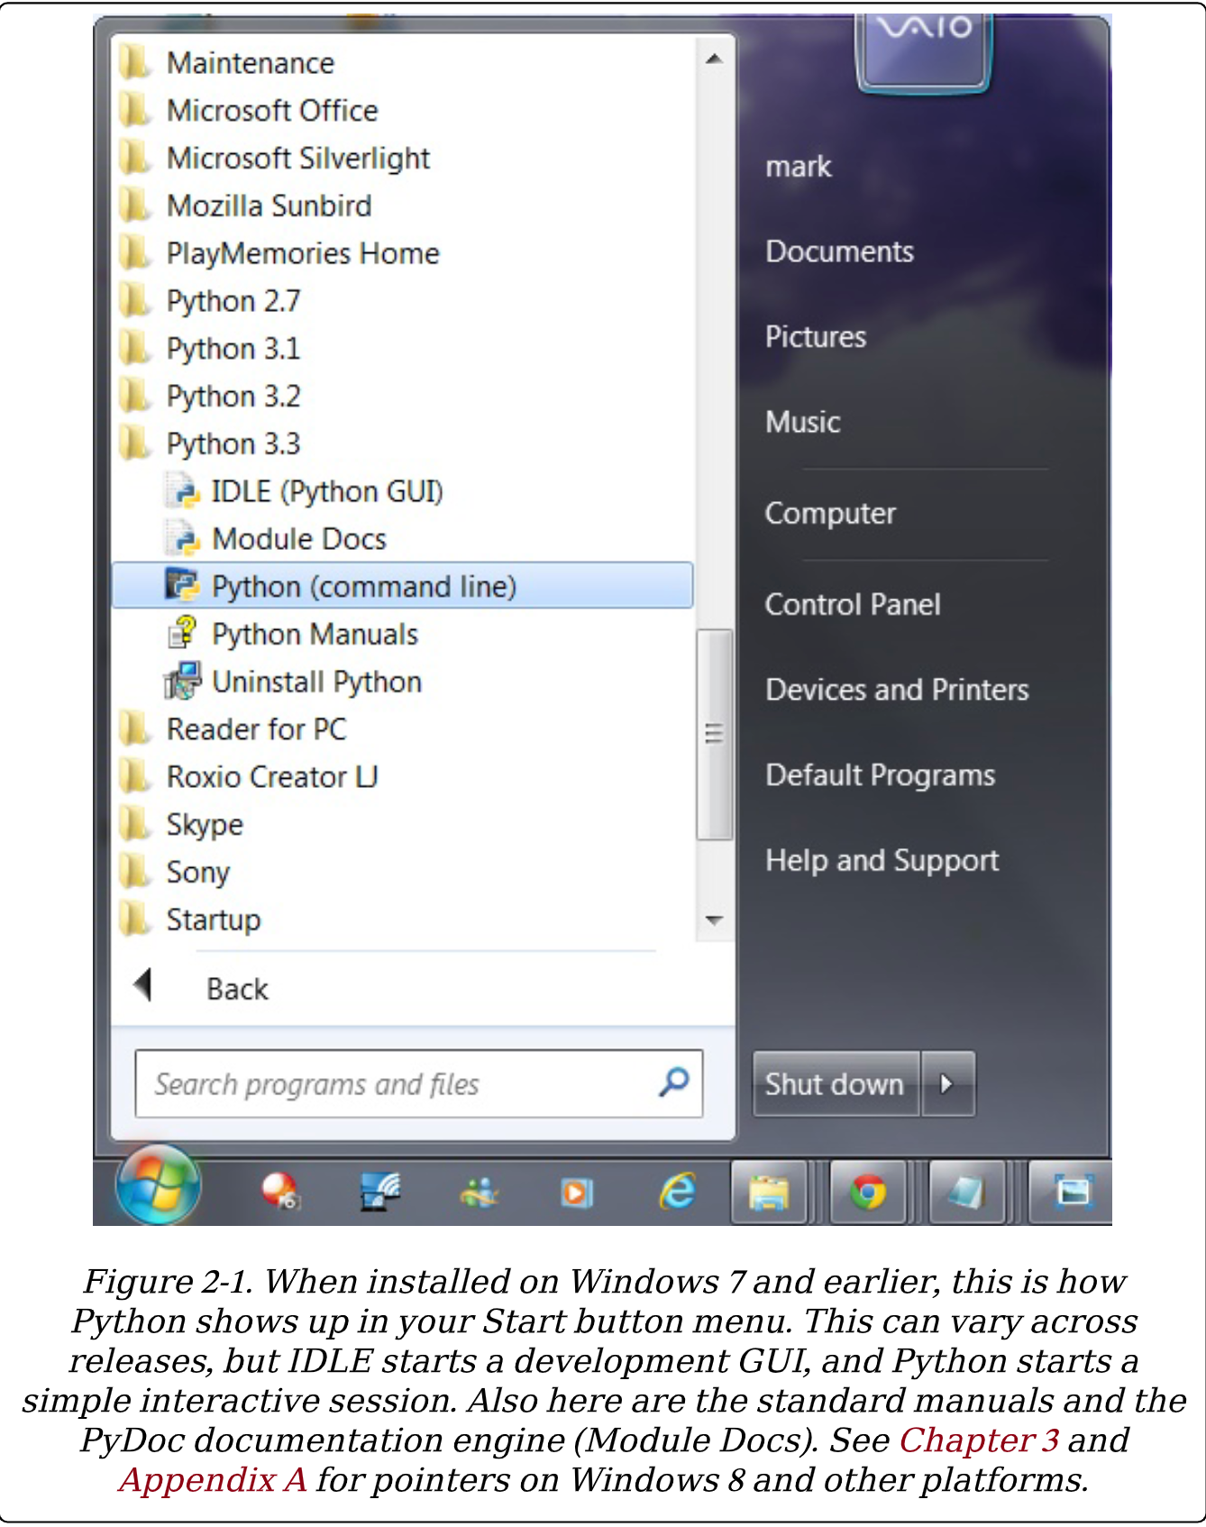This screenshot has width=1206, height=1527.
Task: Click the VAIO user account picture
Action: [x=924, y=50]
